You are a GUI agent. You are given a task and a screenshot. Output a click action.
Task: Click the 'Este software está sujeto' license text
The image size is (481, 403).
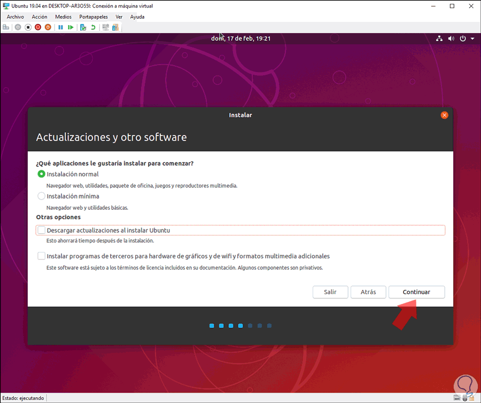[x=184, y=268]
